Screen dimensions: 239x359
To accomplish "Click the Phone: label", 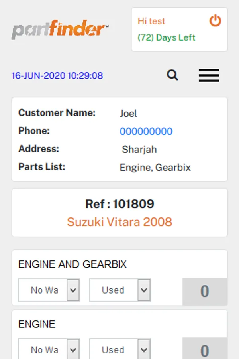I will 34,131.
